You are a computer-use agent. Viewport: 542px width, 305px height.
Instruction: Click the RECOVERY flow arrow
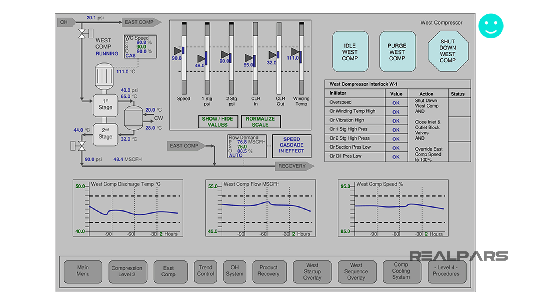[x=294, y=166]
